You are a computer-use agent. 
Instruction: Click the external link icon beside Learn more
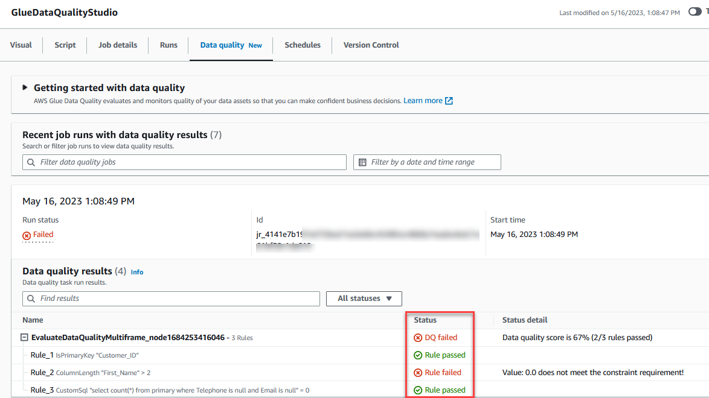click(449, 101)
